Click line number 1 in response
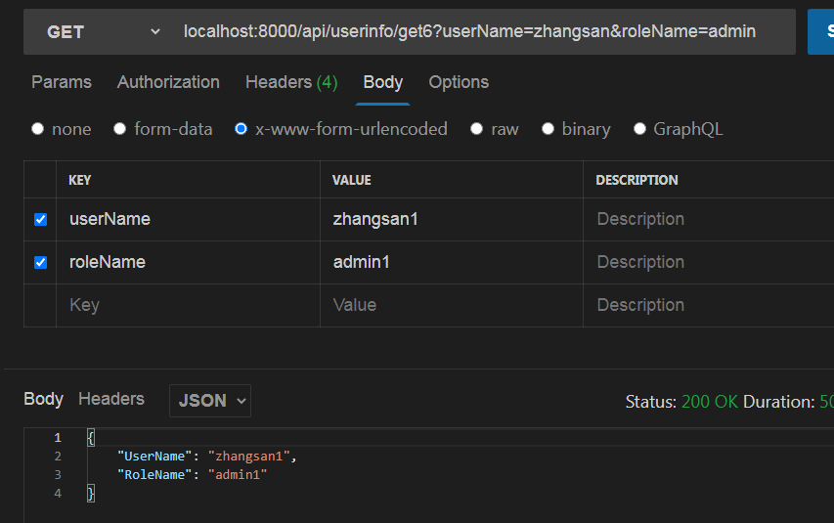The image size is (834, 523). pos(58,438)
